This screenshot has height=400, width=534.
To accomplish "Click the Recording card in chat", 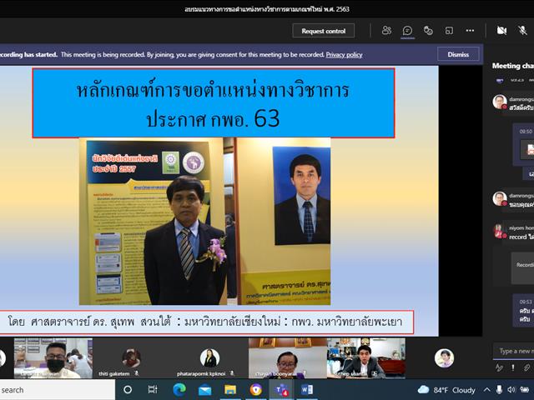I will (x=523, y=268).
